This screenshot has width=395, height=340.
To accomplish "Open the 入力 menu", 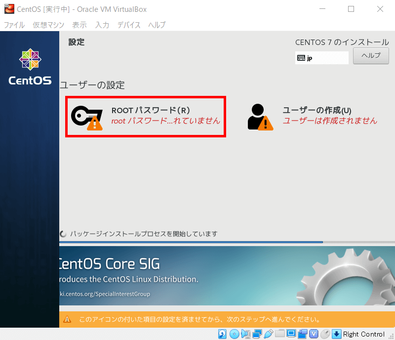I will tap(102, 25).
